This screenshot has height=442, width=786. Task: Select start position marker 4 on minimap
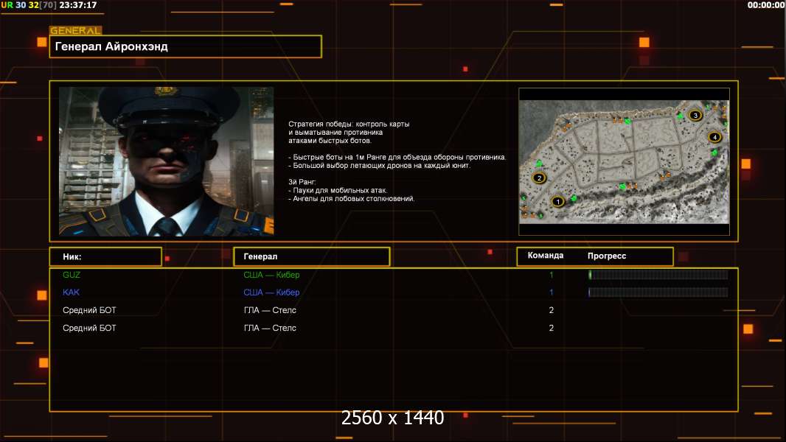click(714, 137)
